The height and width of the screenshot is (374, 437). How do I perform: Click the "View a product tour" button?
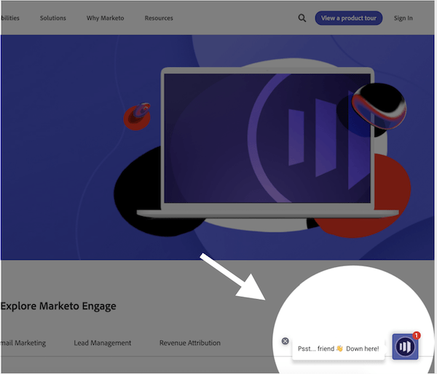[349, 18]
